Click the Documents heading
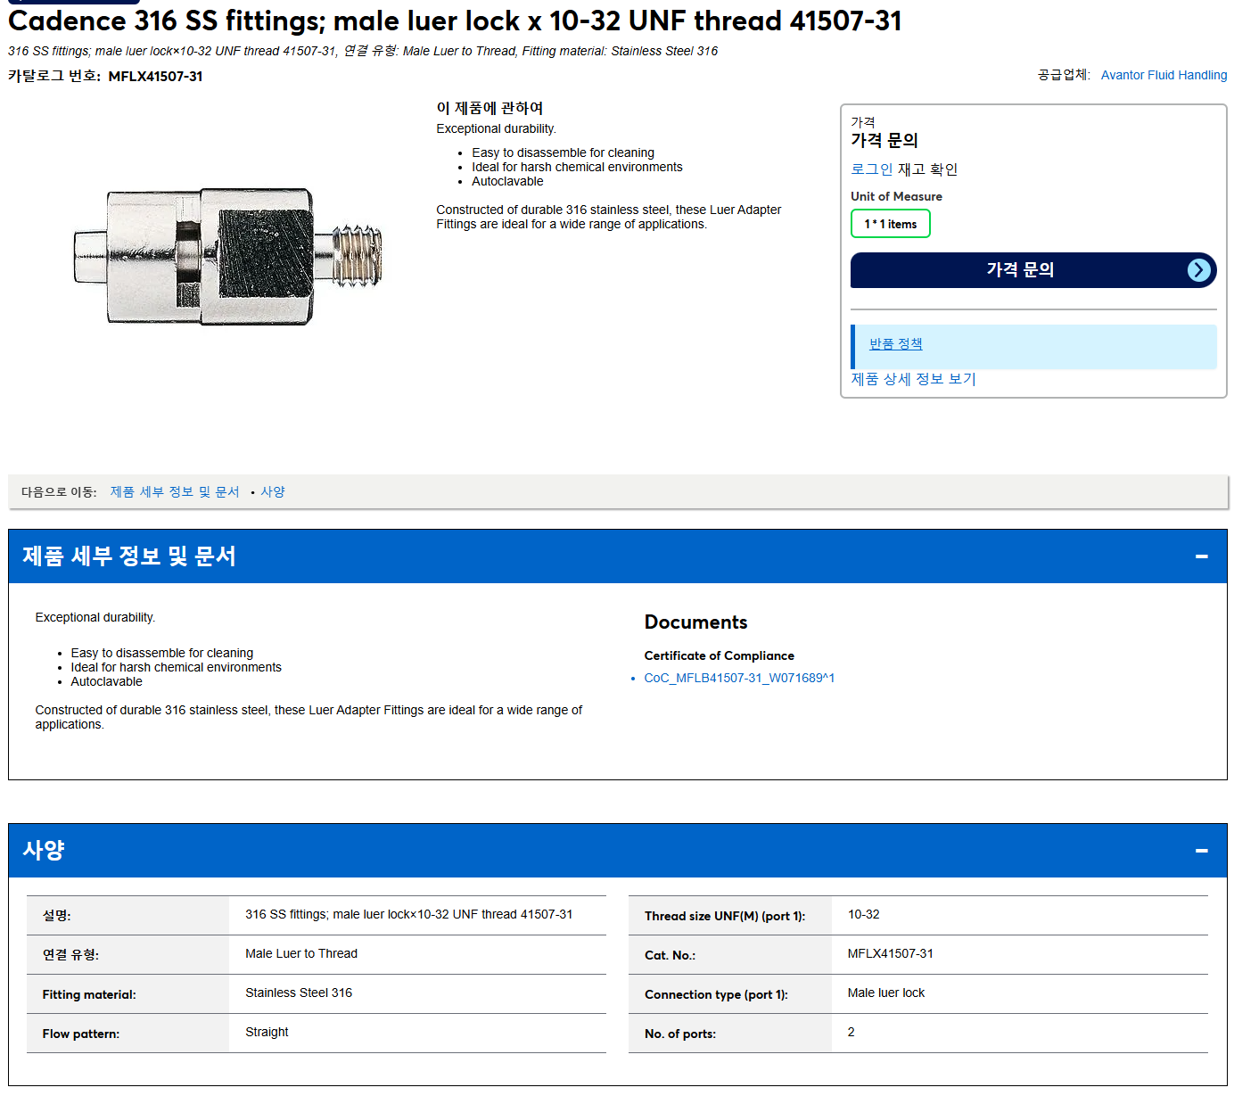The image size is (1234, 1104). click(695, 622)
